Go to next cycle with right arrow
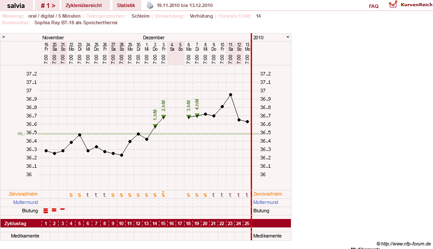The height and width of the screenshot is (249, 433). coord(4,37)
